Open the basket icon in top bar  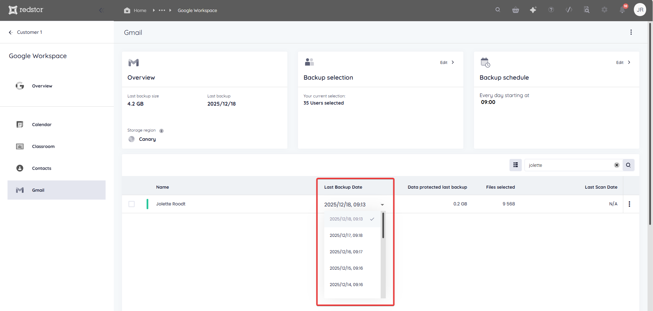(x=516, y=10)
